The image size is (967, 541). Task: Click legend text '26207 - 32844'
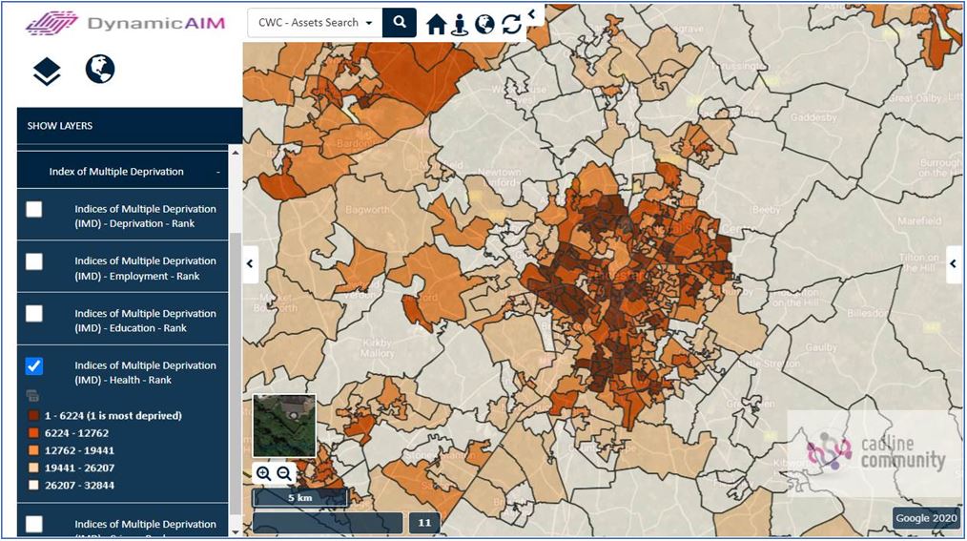tap(79, 486)
